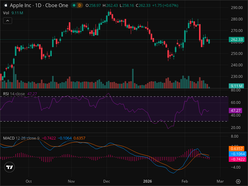Click the low price L258.16 value
This screenshot has width=248, height=186.
click(127, 5)
